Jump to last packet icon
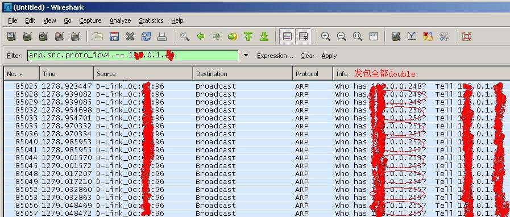 click(x=264, y=36)
